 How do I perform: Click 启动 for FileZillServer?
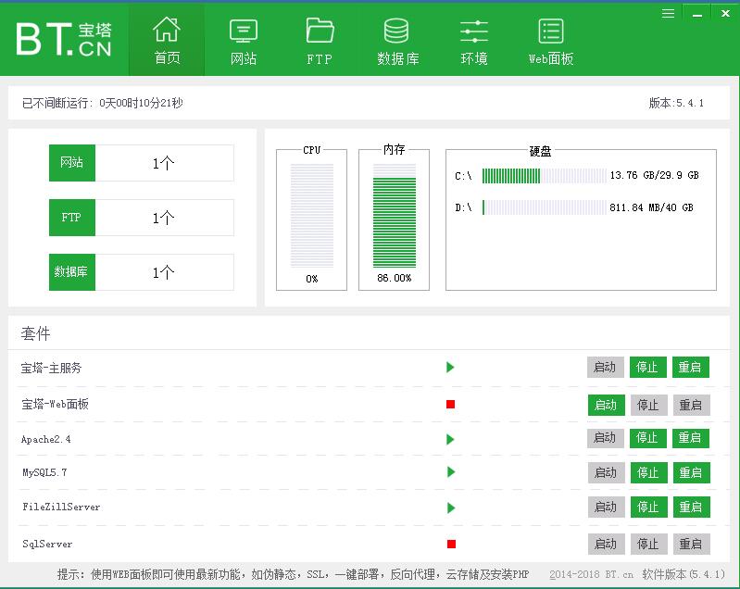click(607, 508)
